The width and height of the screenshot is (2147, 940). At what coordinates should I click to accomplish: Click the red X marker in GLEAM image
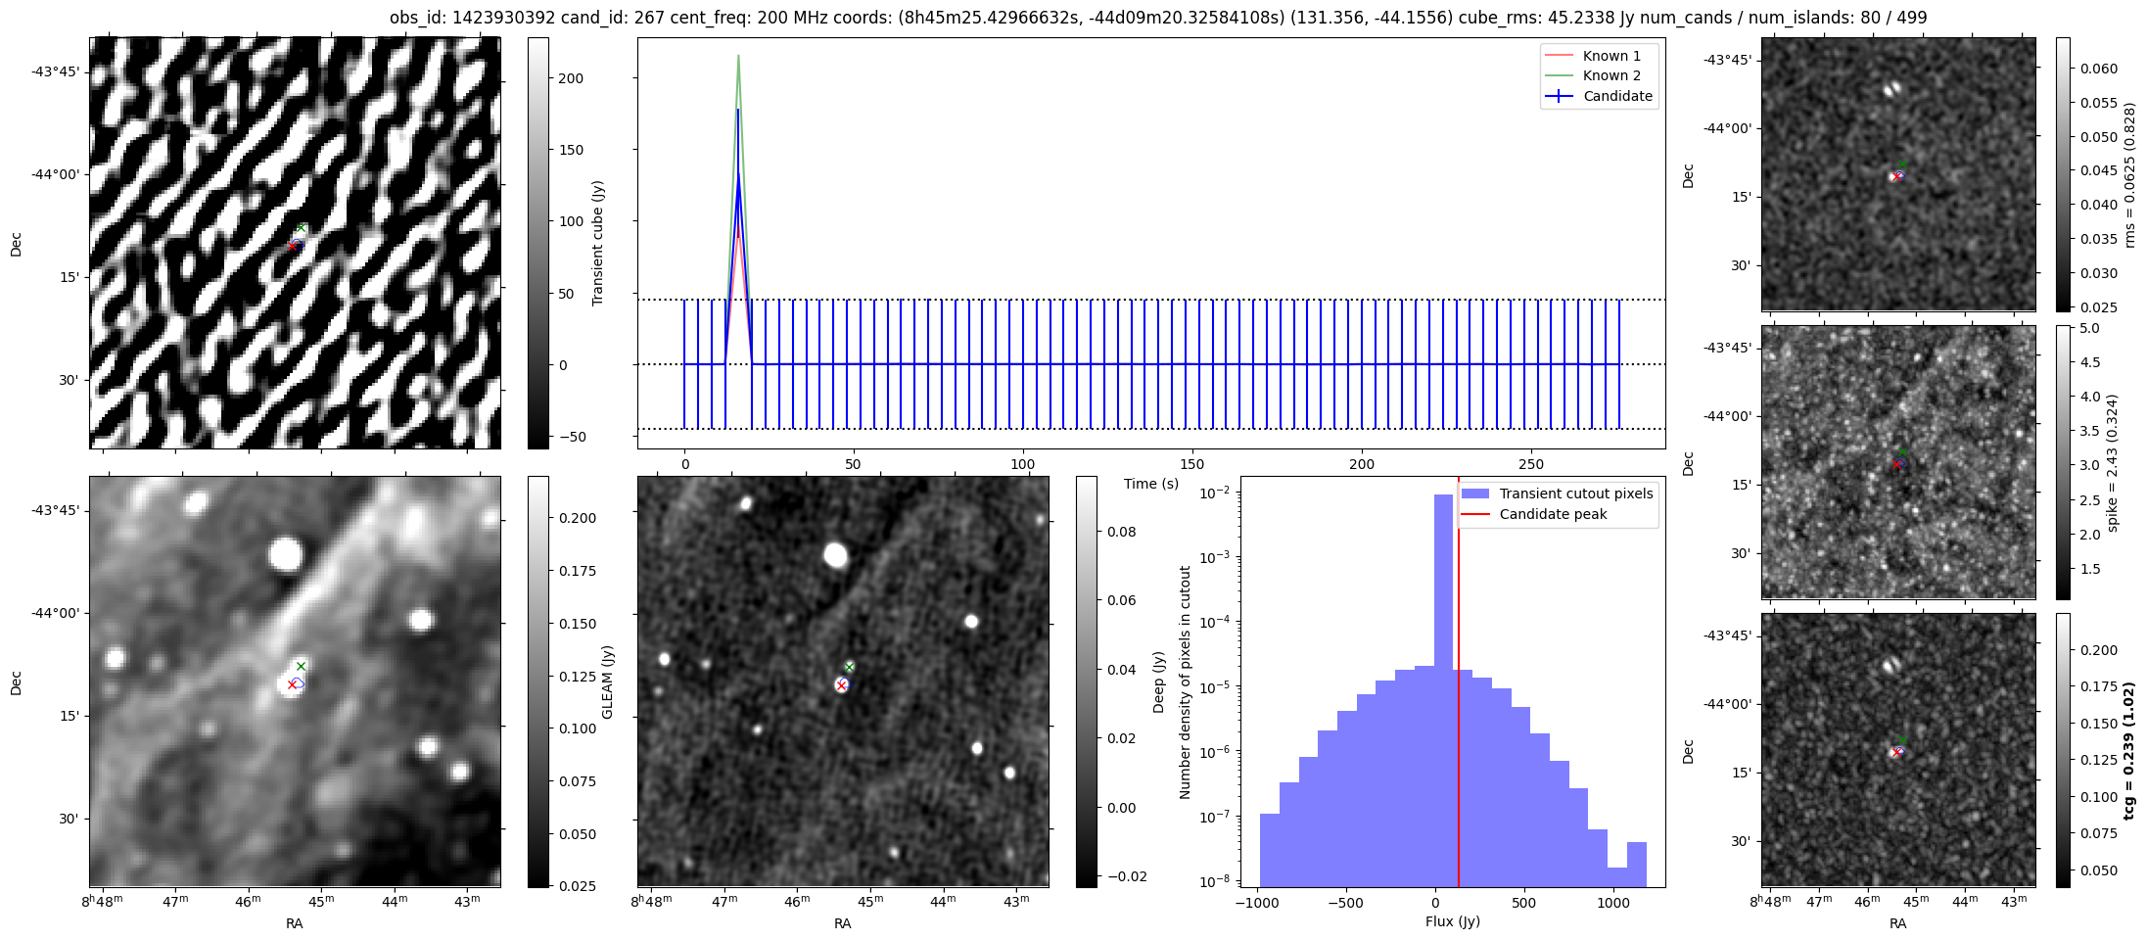tap(292, 684)
